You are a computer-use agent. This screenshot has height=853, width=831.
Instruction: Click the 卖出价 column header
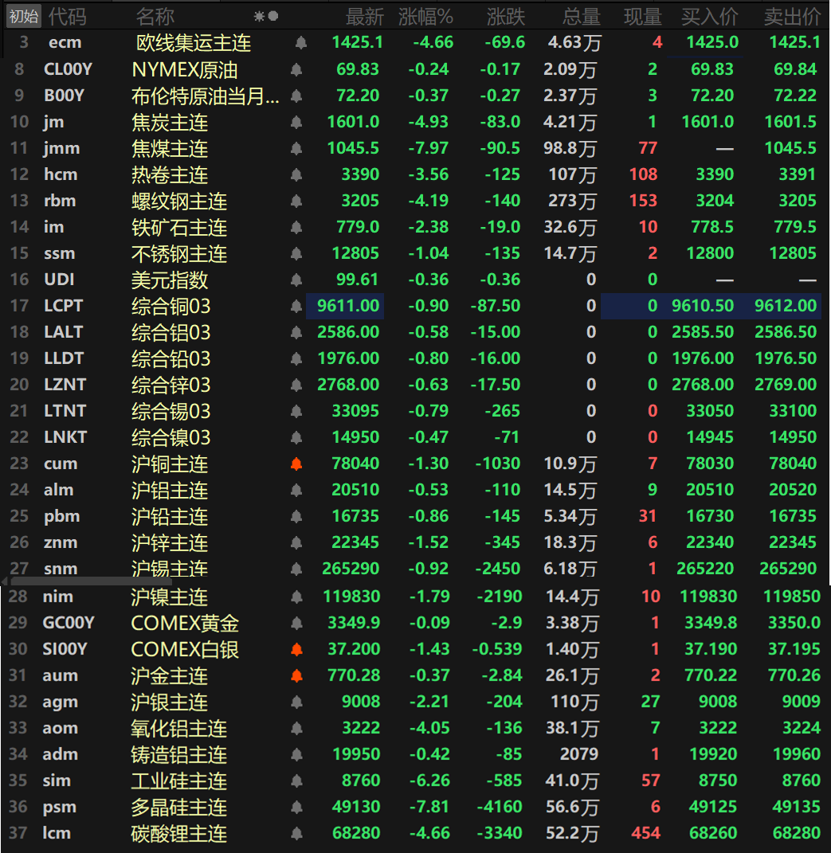tap(792, 15)
